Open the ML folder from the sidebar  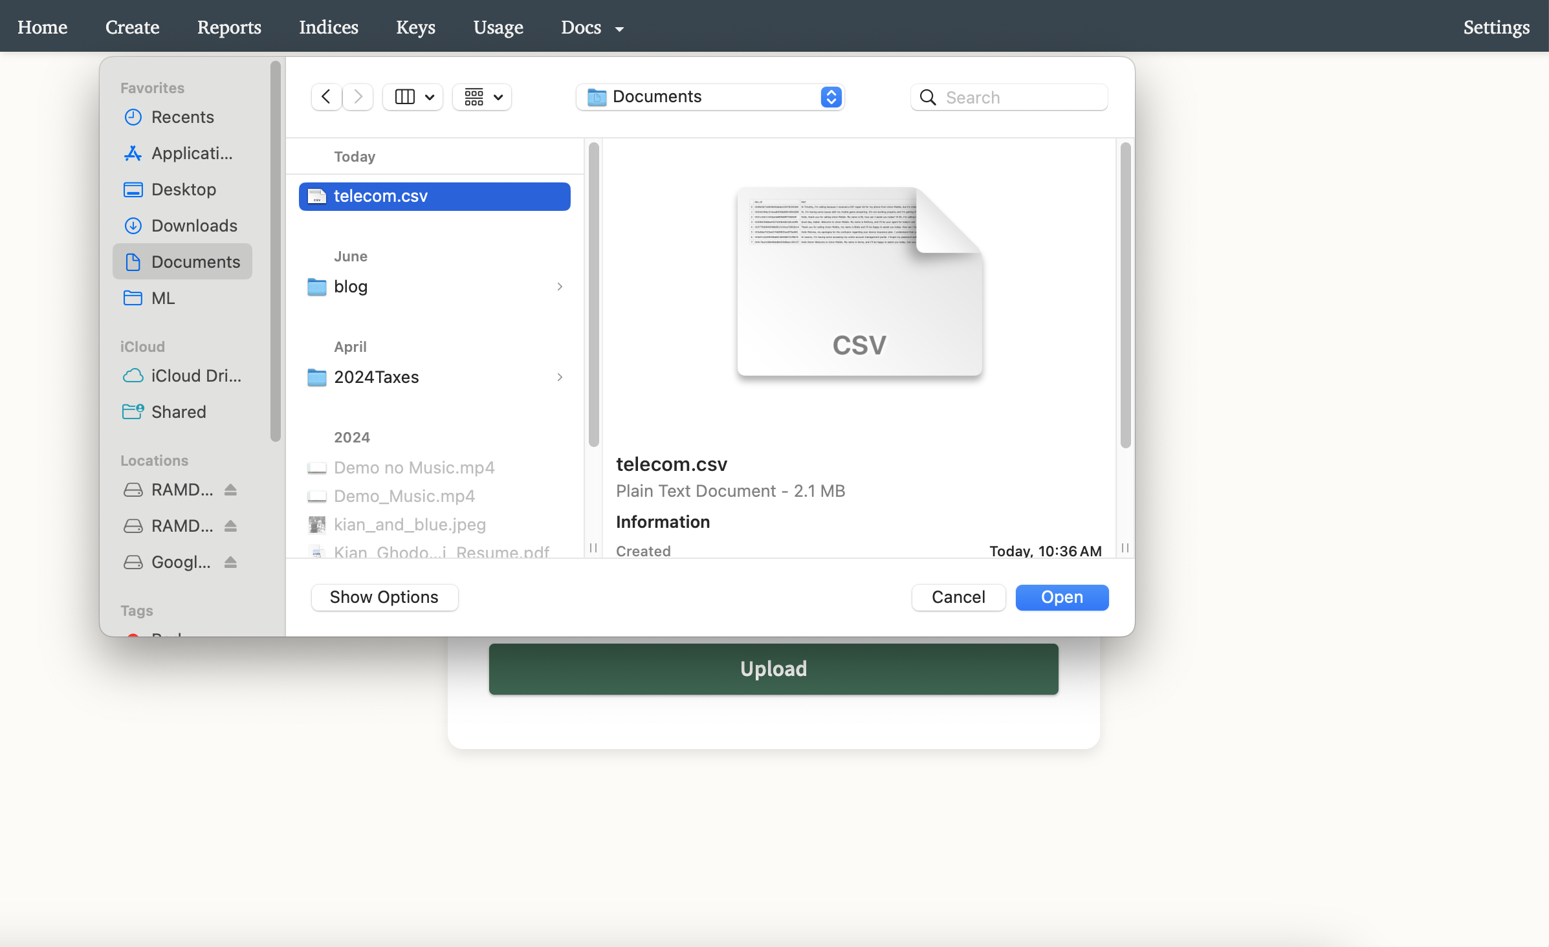click(x=164, y=298)
